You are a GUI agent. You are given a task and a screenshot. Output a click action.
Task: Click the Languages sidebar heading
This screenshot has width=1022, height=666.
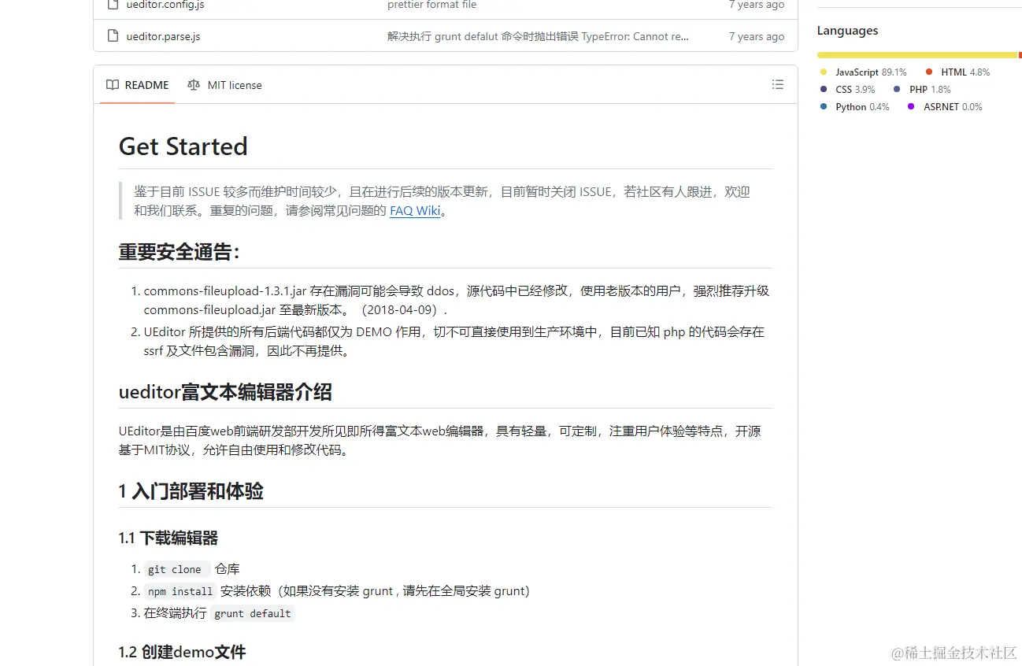point(847,31)
